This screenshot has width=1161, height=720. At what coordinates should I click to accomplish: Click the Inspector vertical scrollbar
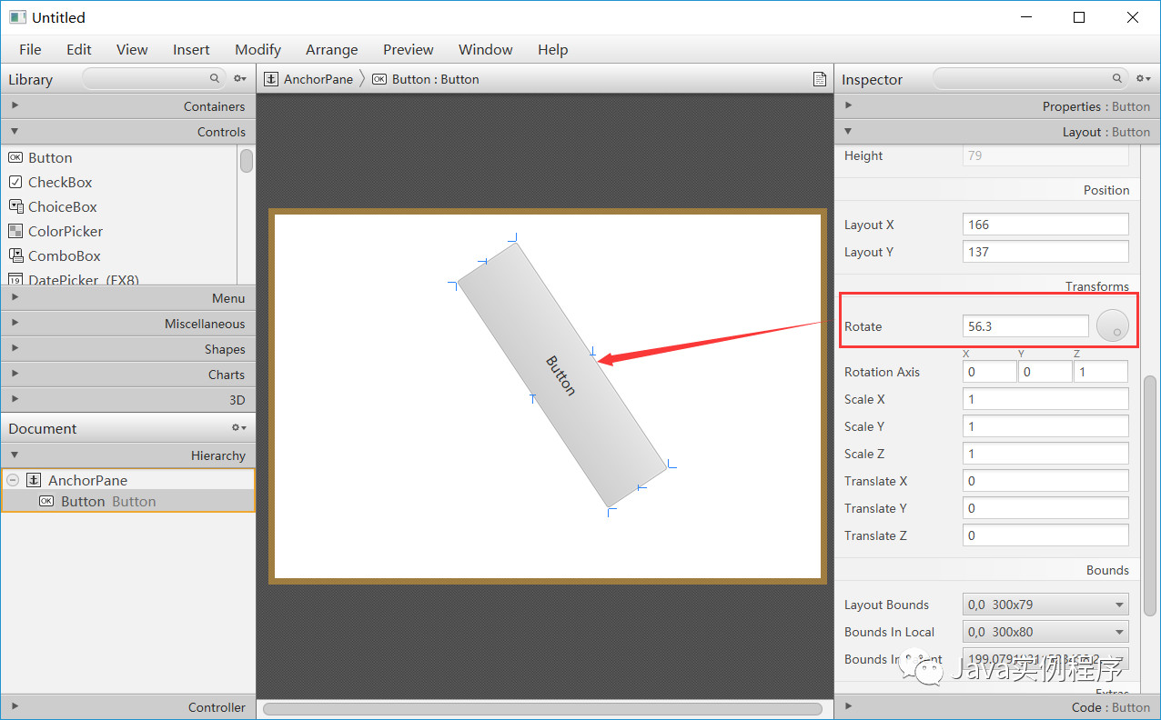[x=1150, y=495]
